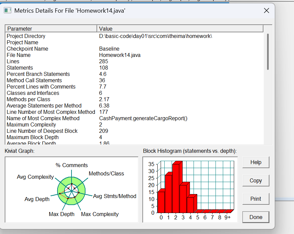Click the Value column header

(x=180, y=29)
